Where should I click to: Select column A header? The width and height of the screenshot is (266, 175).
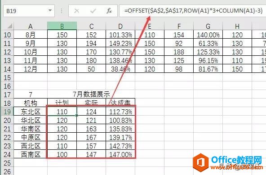point(31,26)
